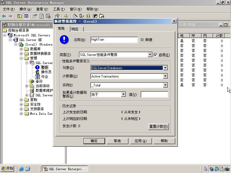Screen dimensions: 231x173
Task: Open the 低于 condition dropdown
Action: (x=124, y=95)
